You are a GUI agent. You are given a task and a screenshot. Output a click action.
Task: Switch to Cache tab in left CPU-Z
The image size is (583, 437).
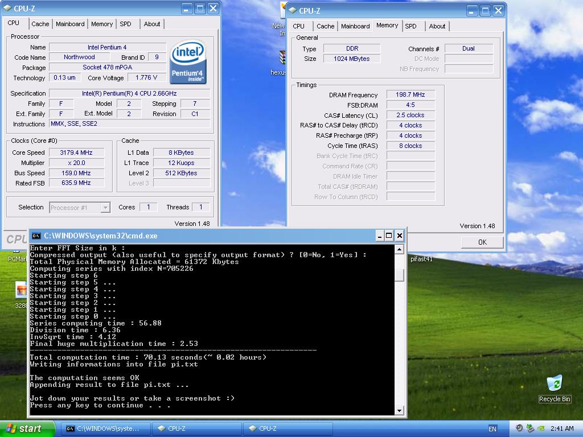click(x=40, y=24)
